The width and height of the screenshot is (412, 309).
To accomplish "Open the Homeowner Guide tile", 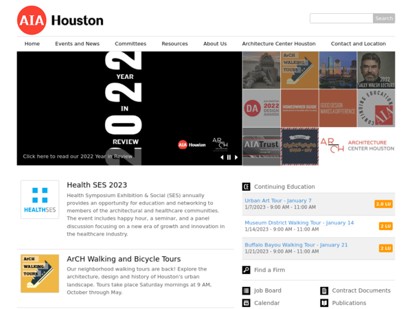I will pos(299,108).
